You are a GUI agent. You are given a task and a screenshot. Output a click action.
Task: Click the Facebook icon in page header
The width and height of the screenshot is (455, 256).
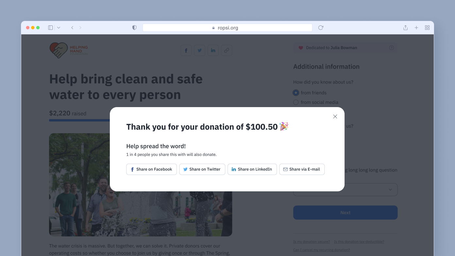point(186,50)
